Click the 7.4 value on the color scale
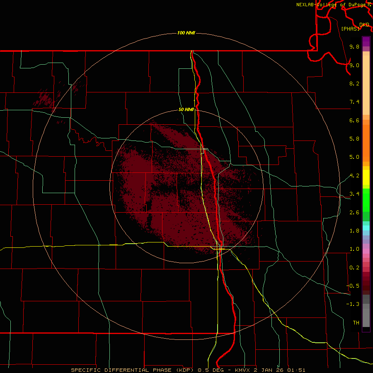Image resolution: width=373 pixels, height=373 pixels. [x=354, y=102]
